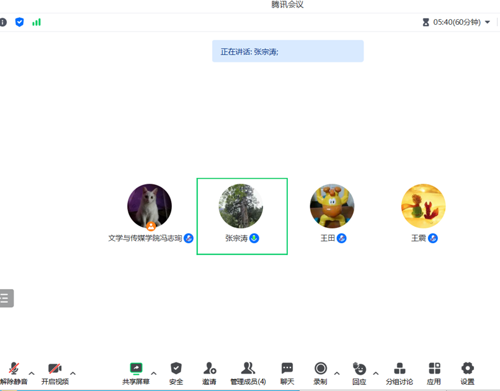Check the green network signal bars icon
The height and width of the screenshot is (391, 500).
[37, 22]
